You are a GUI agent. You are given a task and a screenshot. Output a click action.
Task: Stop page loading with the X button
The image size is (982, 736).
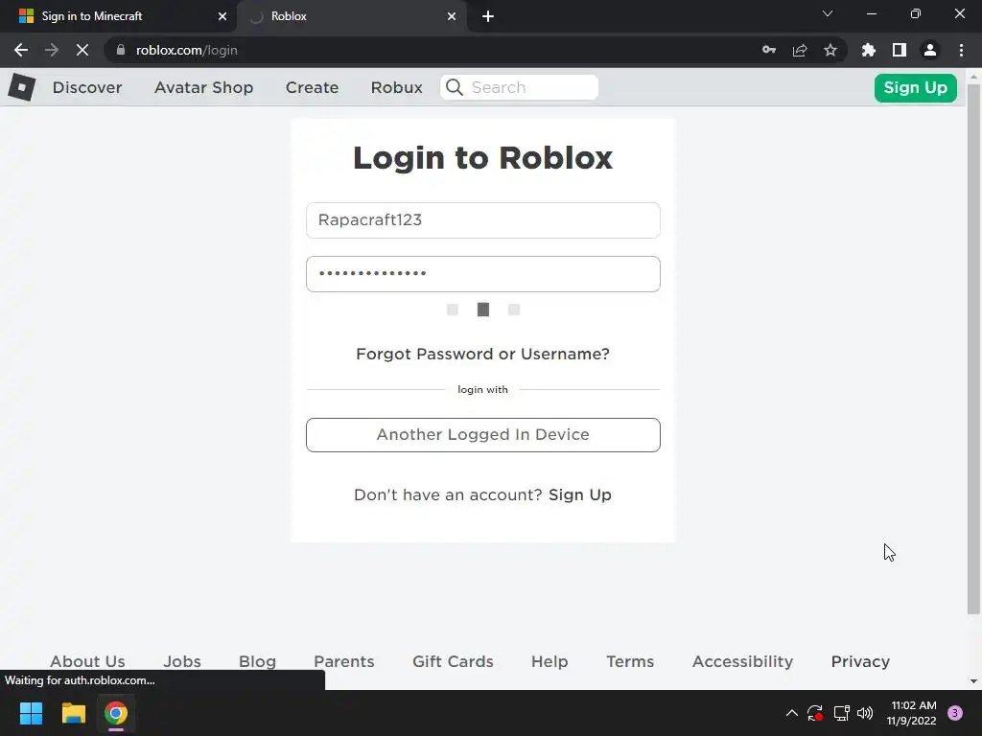pyautogui.click(x=82, y=50)
